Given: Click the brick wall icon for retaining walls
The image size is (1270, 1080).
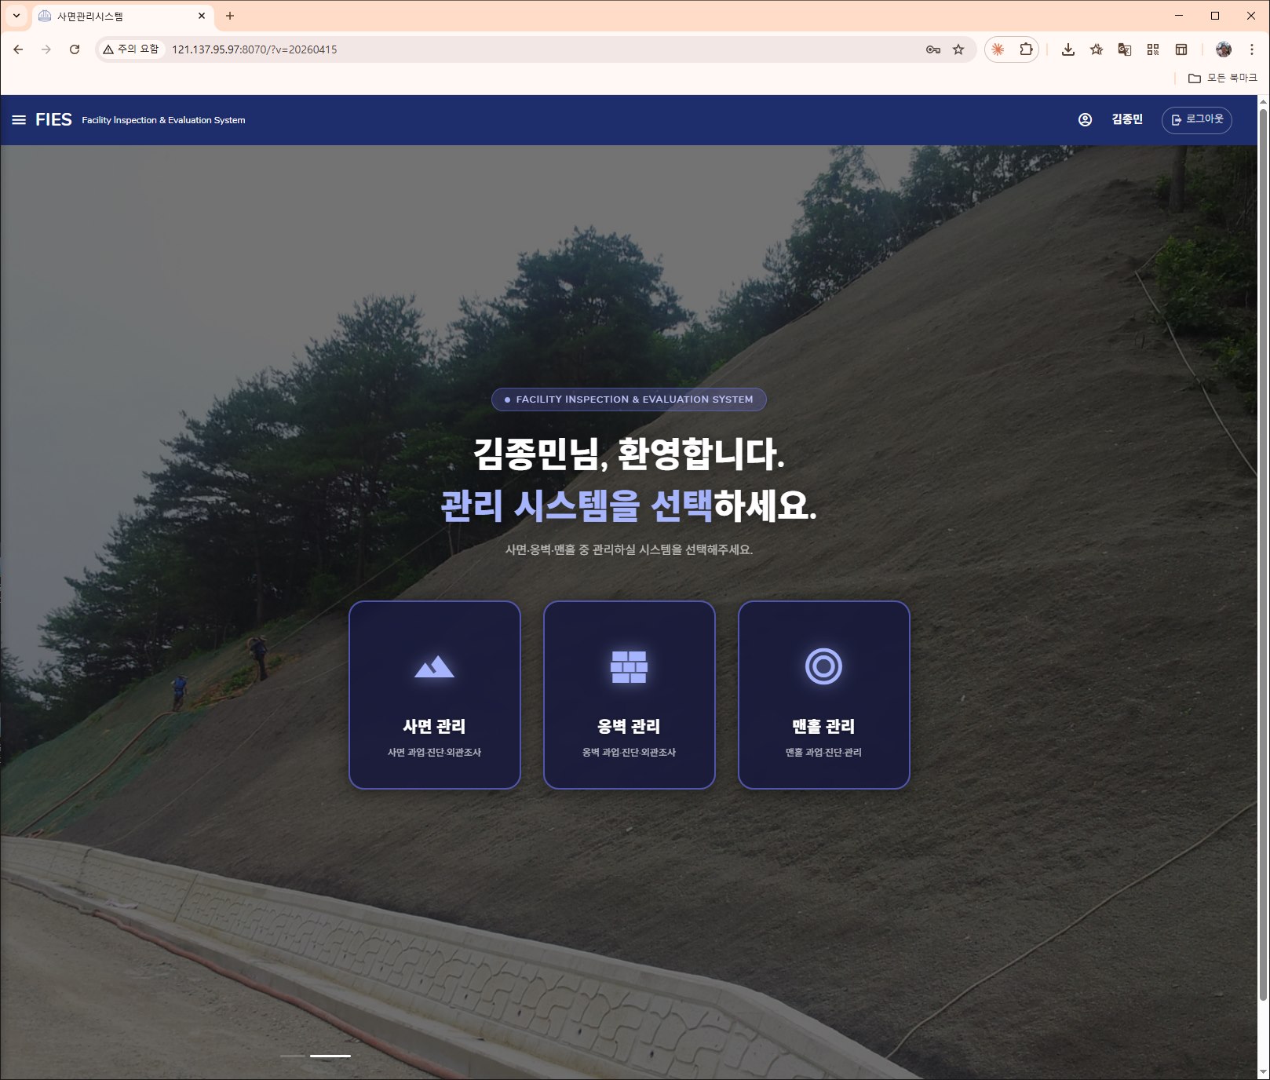Looking at the screenshot, I should tap(629, 666).
